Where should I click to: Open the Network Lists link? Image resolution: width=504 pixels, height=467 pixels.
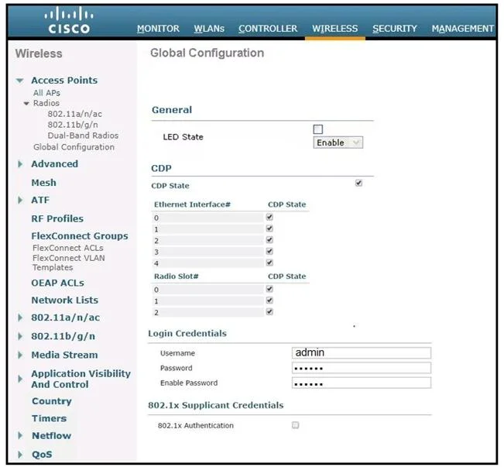point(64,300)
